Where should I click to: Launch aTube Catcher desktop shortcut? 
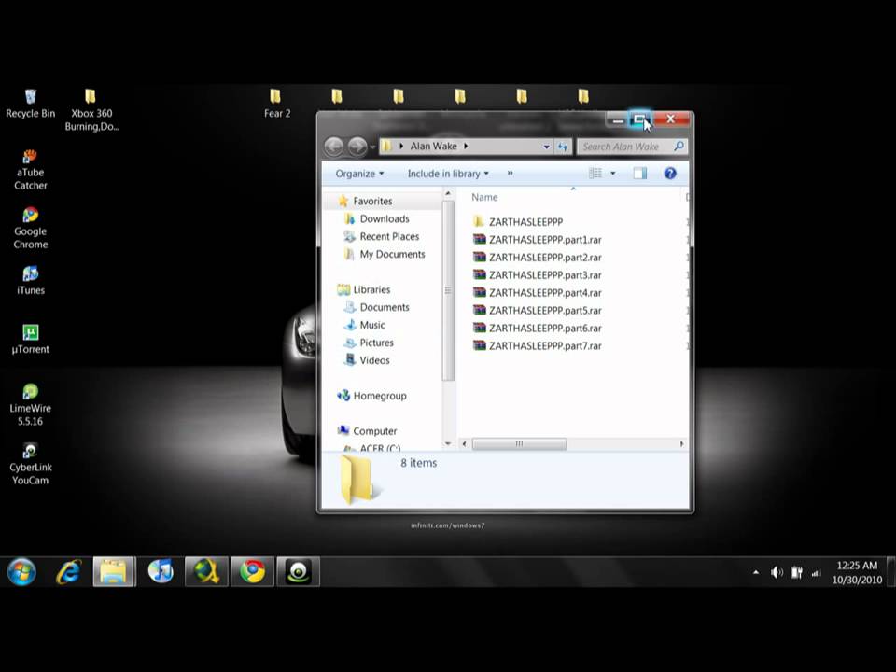point(30,170)
